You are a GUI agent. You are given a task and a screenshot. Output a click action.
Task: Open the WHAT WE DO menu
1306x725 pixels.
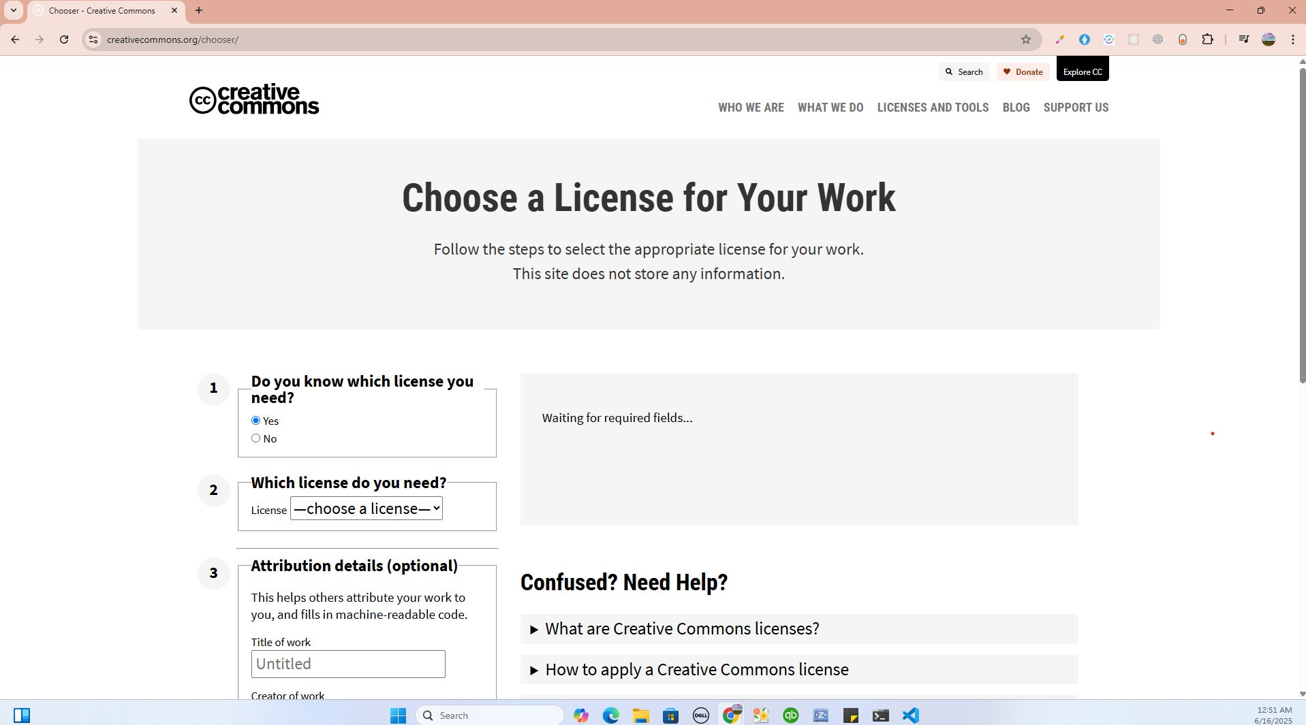point(830,108)
